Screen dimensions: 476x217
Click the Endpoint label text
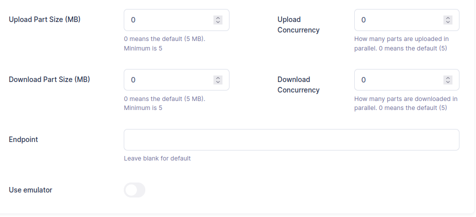point(24,139)
